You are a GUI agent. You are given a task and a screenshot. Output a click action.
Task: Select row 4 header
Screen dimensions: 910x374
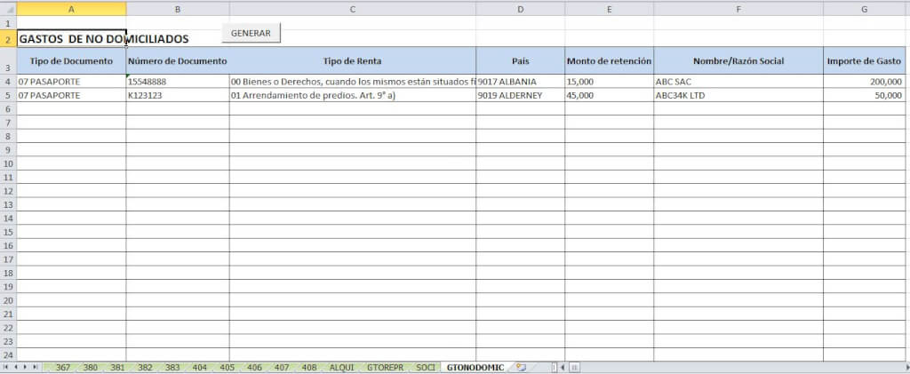7,82
